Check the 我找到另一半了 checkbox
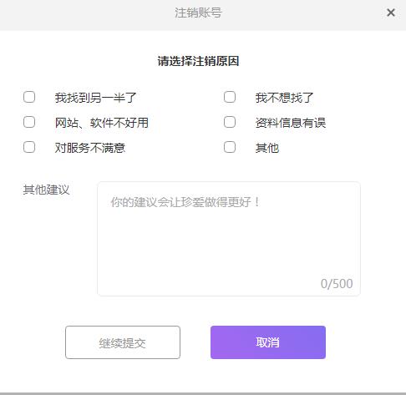406x395 pixels. 29,97
